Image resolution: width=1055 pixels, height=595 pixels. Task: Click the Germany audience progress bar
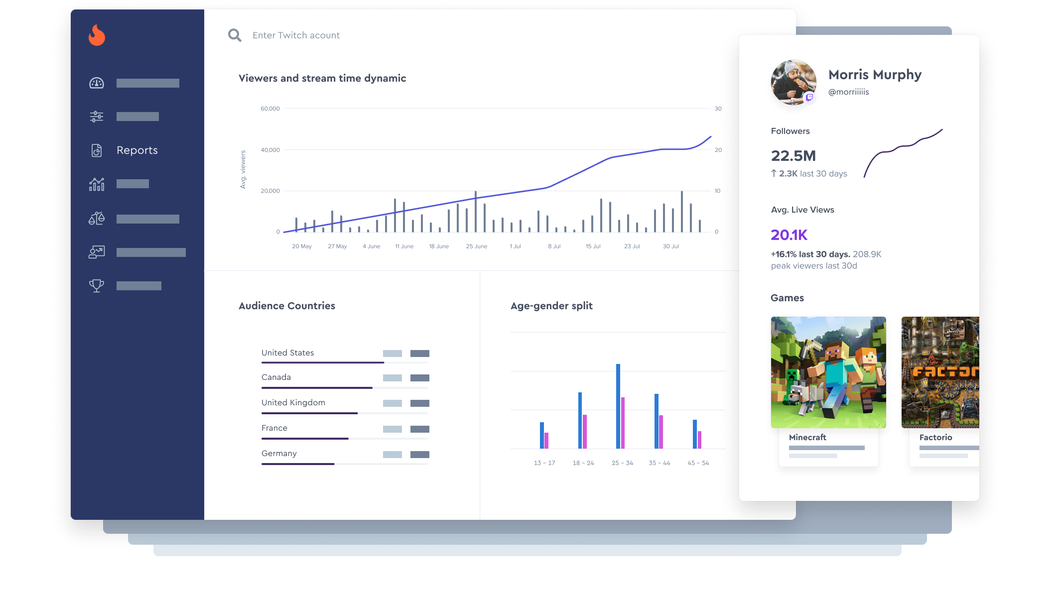(345, 464)
